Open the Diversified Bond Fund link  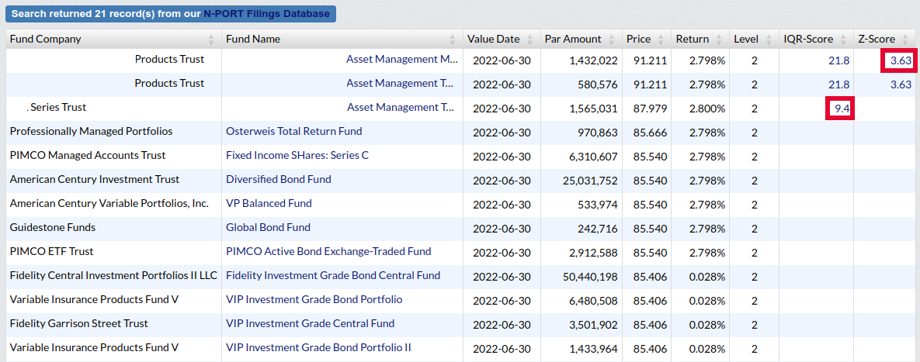pos(278,180)
